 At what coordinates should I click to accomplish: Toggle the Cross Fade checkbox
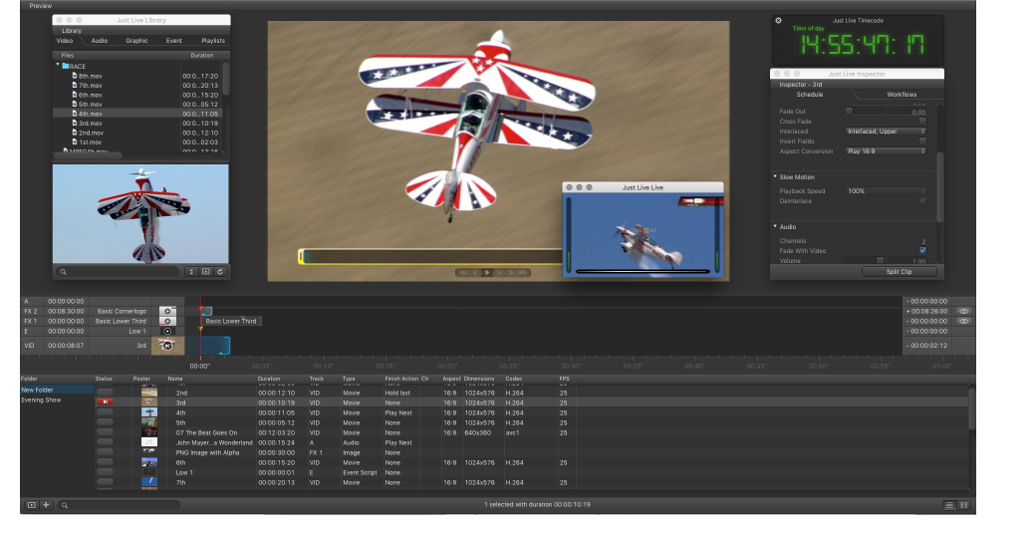922,122
